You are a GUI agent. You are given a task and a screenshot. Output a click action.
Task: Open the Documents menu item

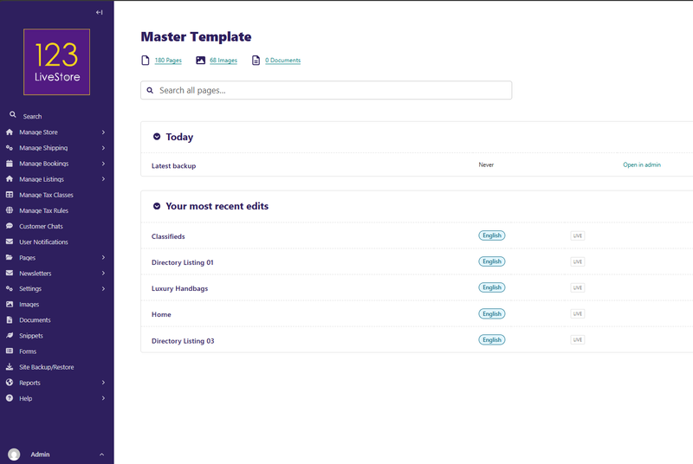(35, 320)
